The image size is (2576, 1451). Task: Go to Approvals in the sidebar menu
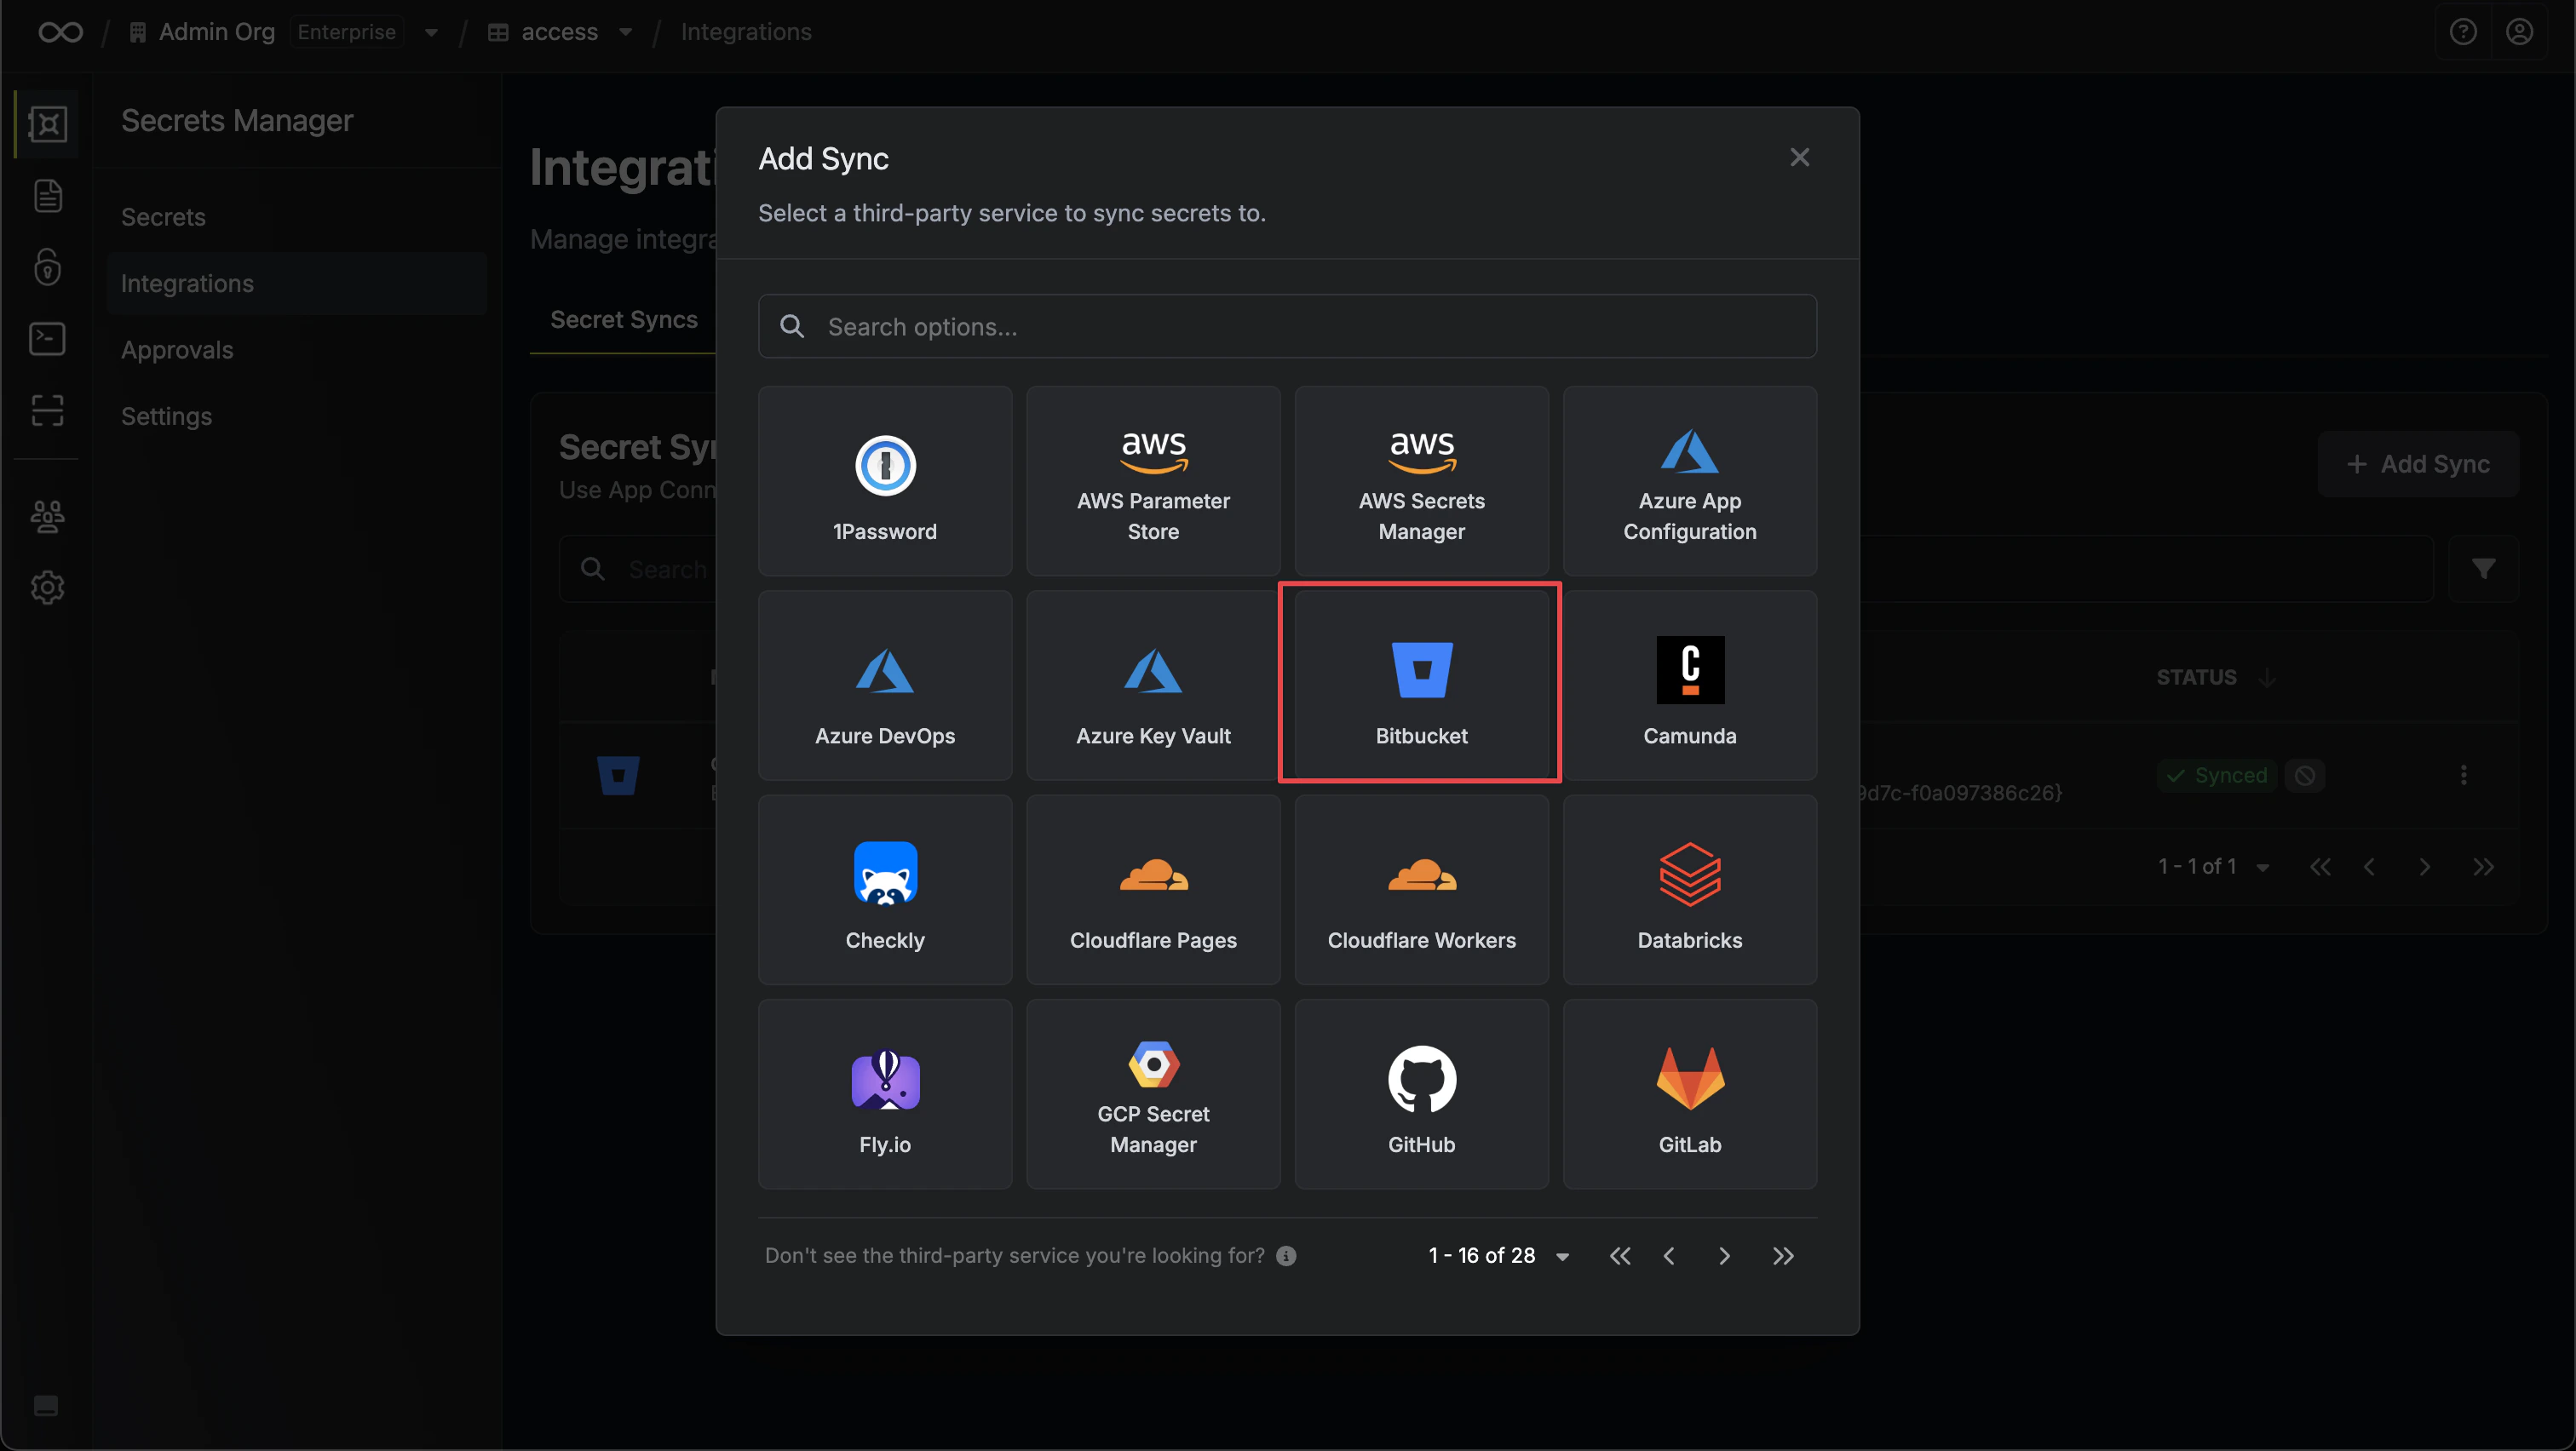[296, 350]
